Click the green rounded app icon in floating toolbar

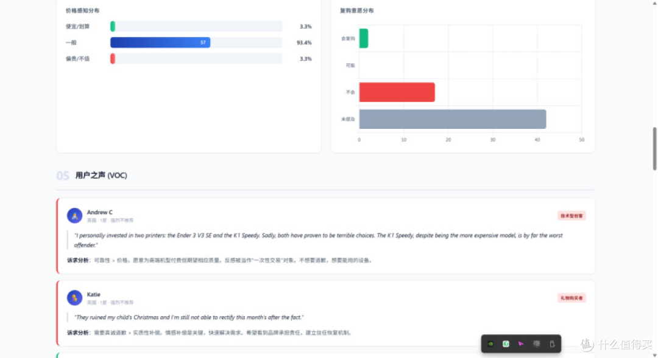(x=506, y=344)
